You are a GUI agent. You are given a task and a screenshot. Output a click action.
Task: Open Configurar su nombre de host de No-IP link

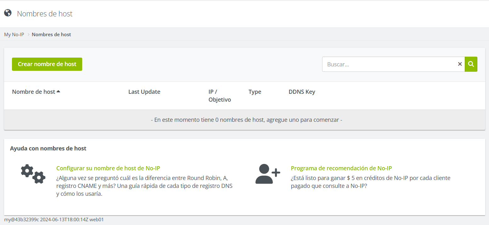[x=108, y=168]
